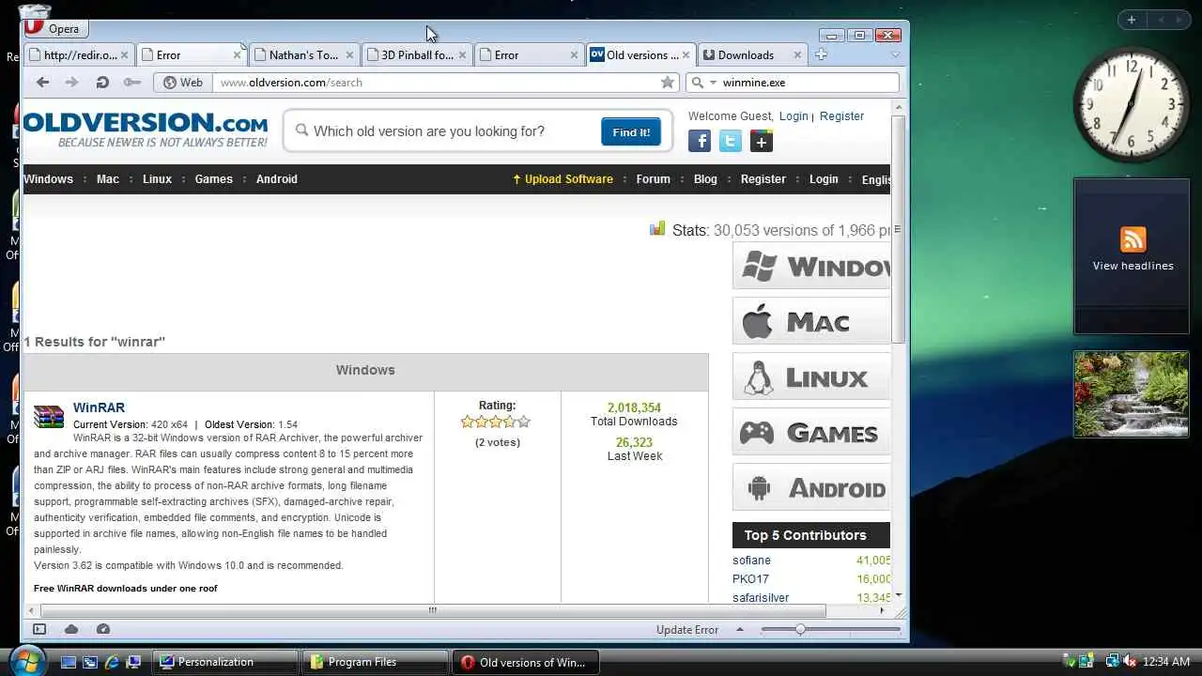This screenshot has width=1202, height=676.
Task: Open the Blog link
Action: (705, 179)
